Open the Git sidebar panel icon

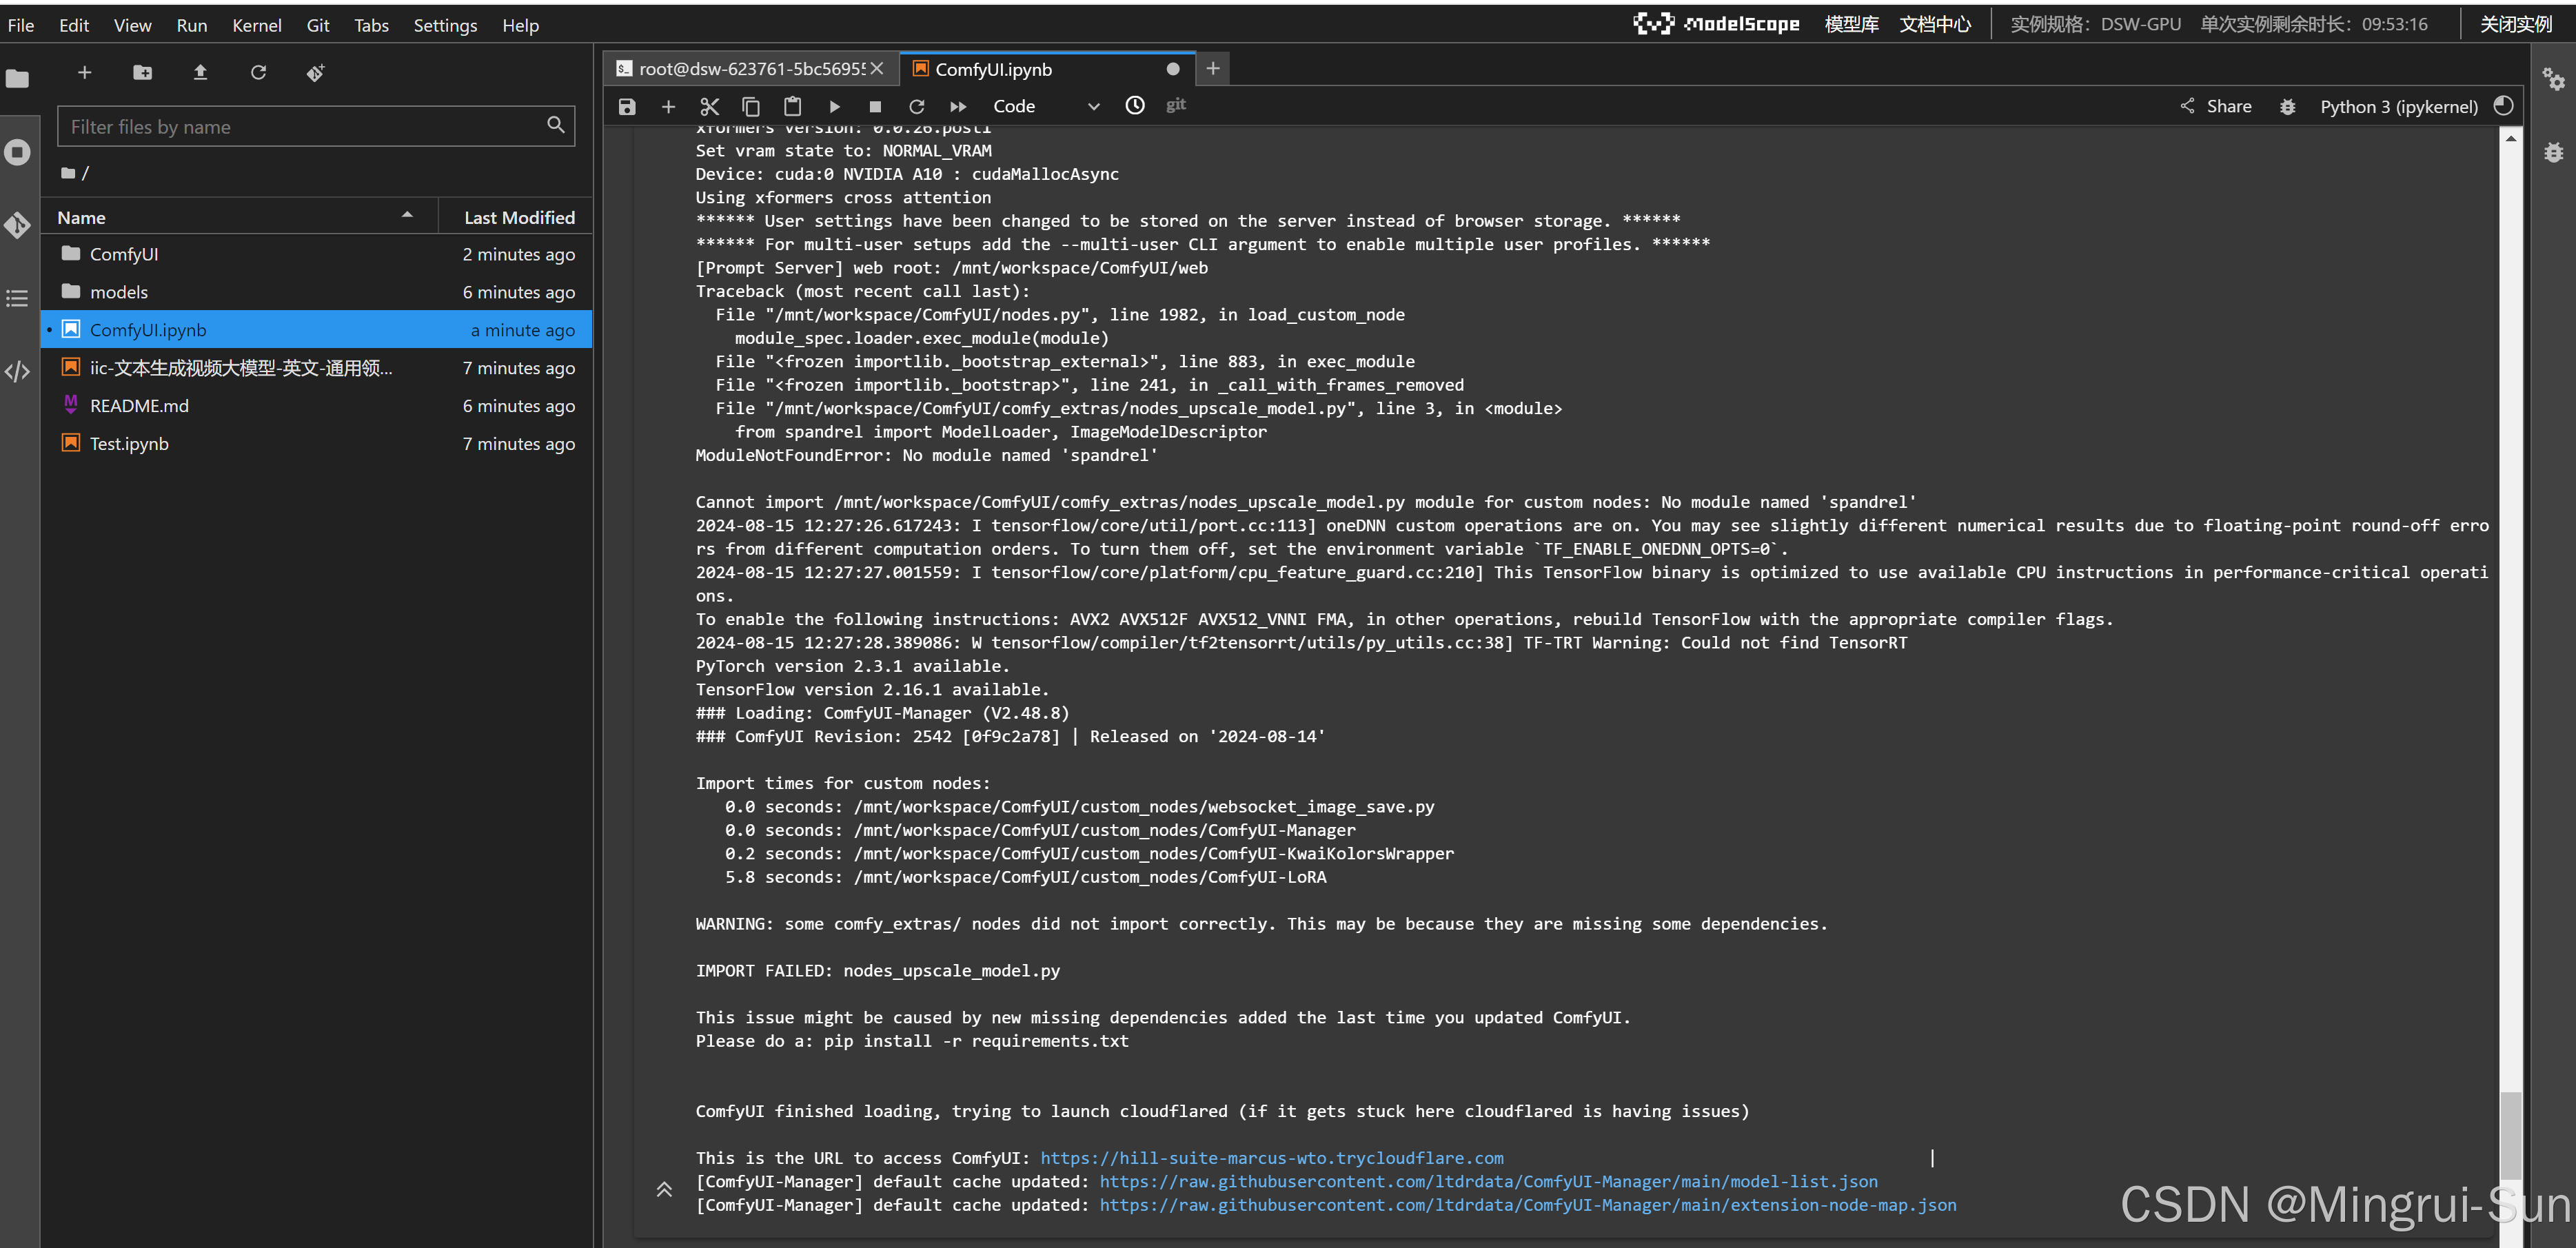click(17, 225)
